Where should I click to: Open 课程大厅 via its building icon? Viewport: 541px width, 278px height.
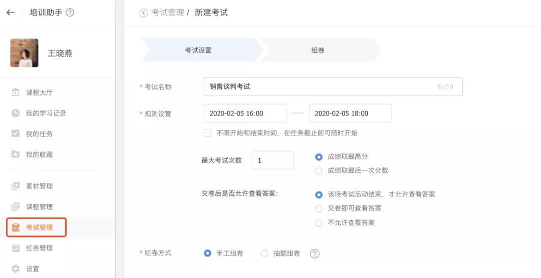(16, 92)
